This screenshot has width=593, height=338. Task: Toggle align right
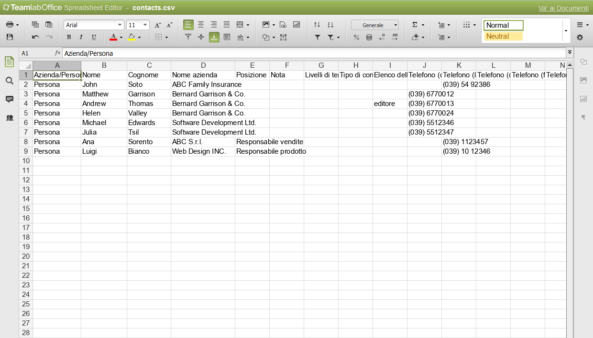click(x=214, y=25)
